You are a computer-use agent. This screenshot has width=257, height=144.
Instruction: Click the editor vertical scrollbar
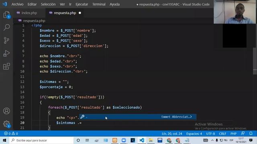point(255,61)
